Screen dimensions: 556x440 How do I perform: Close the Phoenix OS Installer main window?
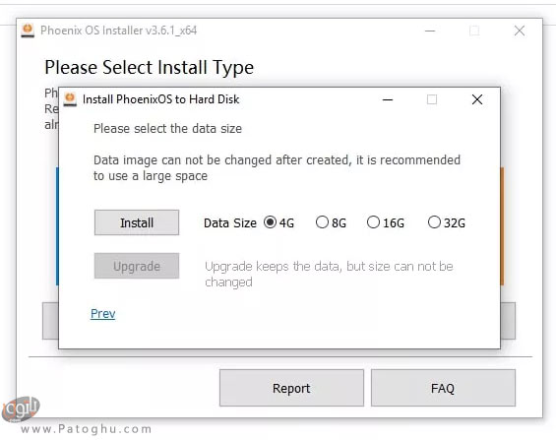520,31
